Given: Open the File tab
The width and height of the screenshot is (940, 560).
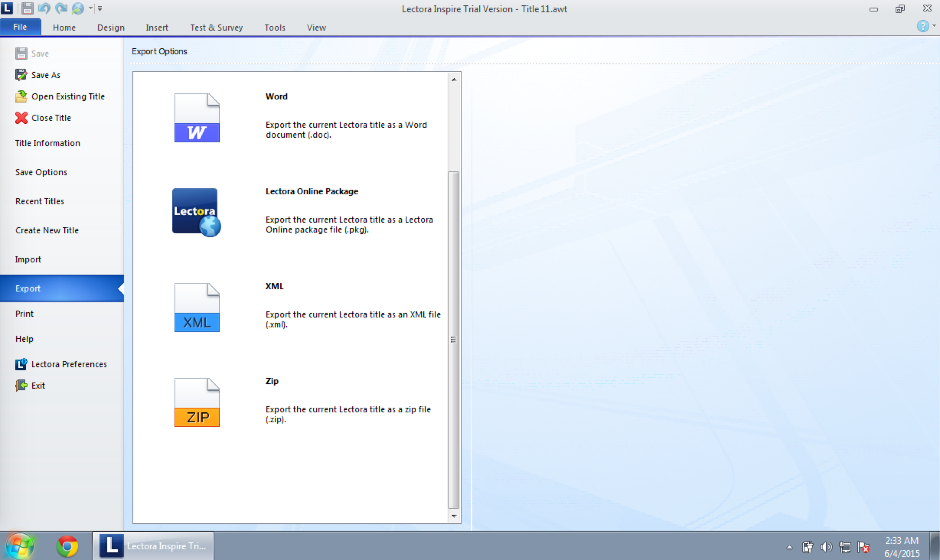Looking at the screenshot, I should 20,27.
